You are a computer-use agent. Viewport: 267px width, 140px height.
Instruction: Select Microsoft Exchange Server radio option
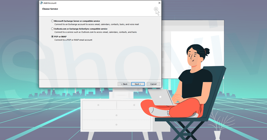[52, 21]
